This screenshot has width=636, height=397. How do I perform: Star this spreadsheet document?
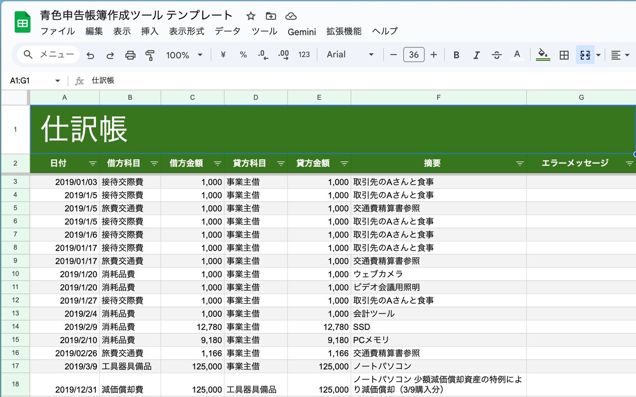251,16
